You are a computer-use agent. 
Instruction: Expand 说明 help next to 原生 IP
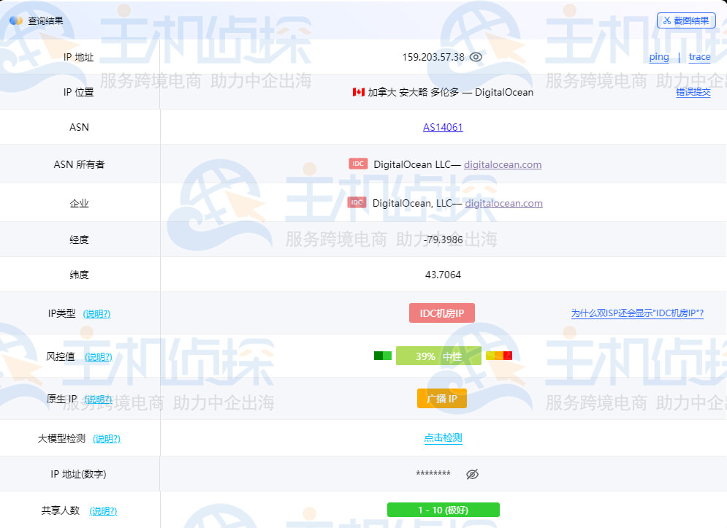click(x=99, y=399)
